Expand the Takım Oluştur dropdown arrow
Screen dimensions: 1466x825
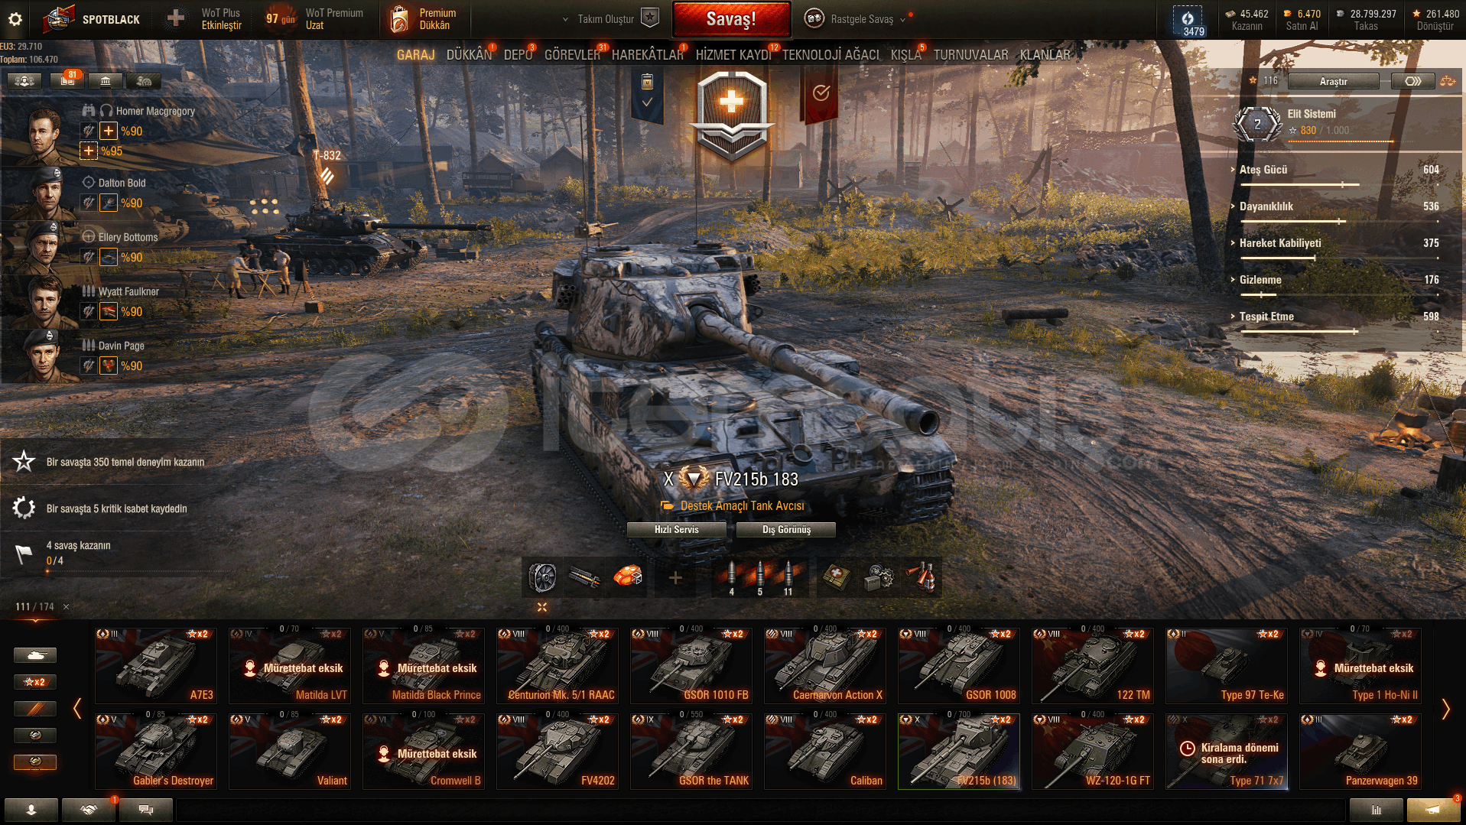565,19
